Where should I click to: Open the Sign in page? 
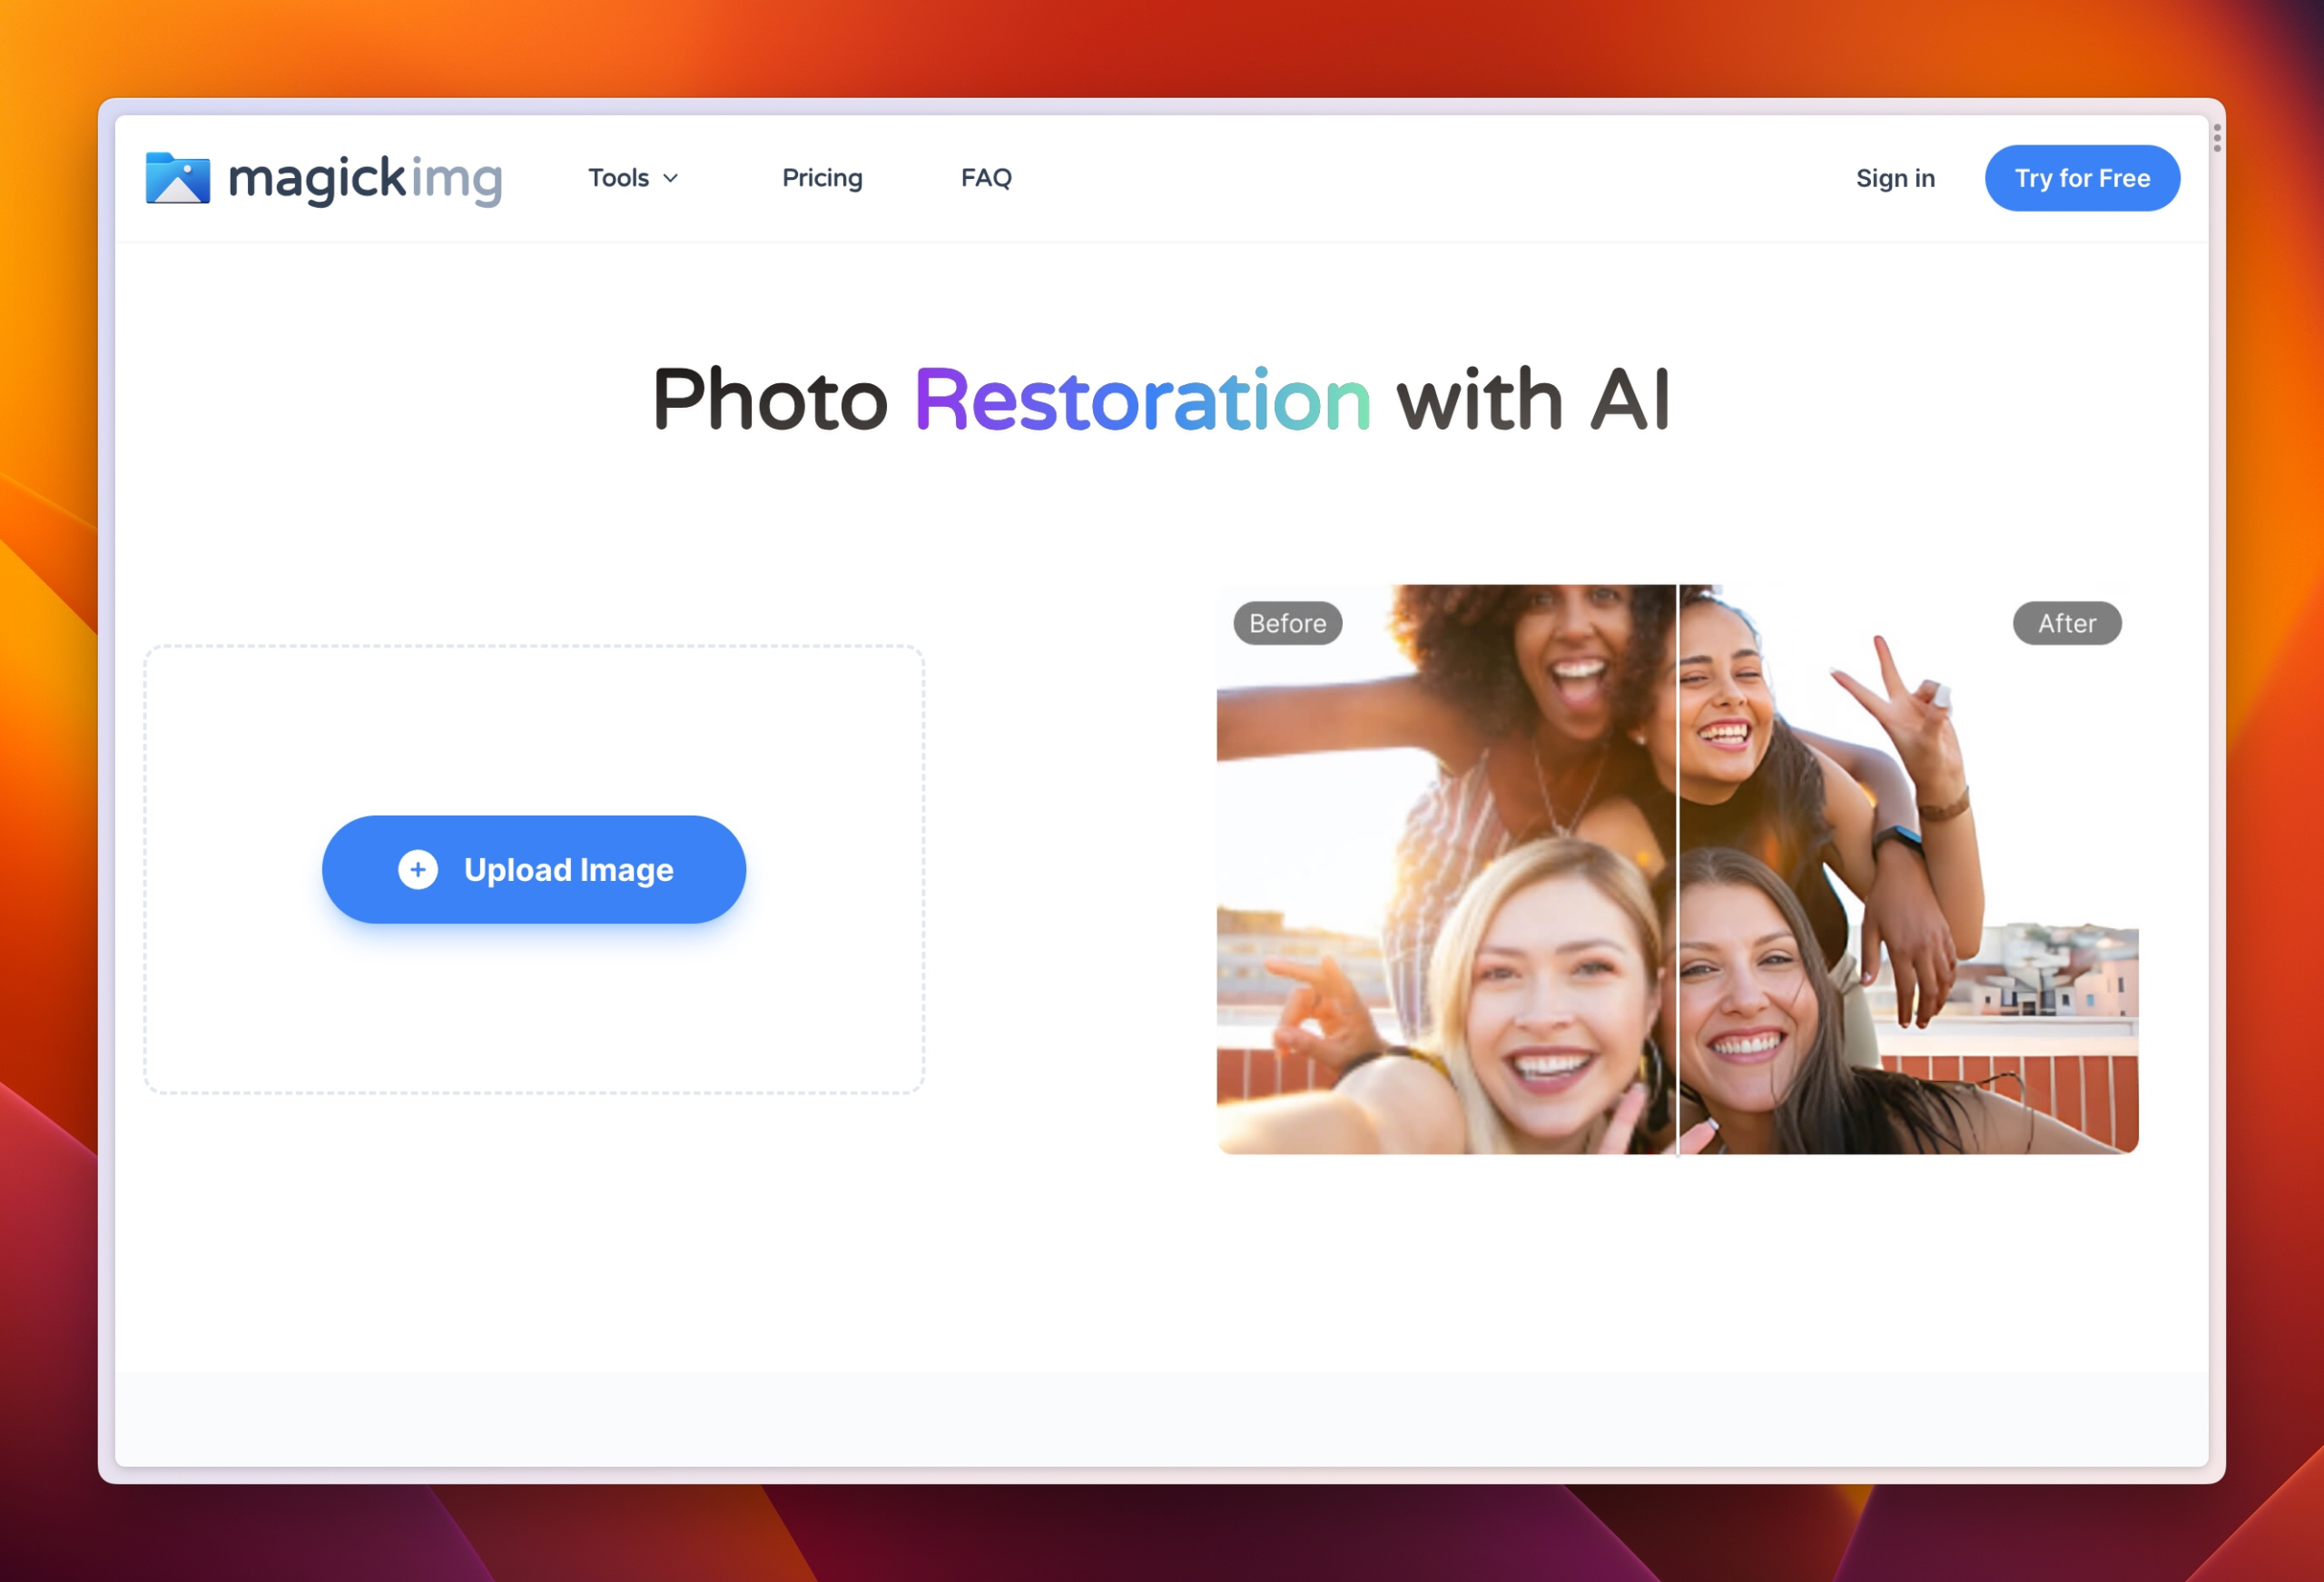pyautogui.click(x=1895, y=178)
